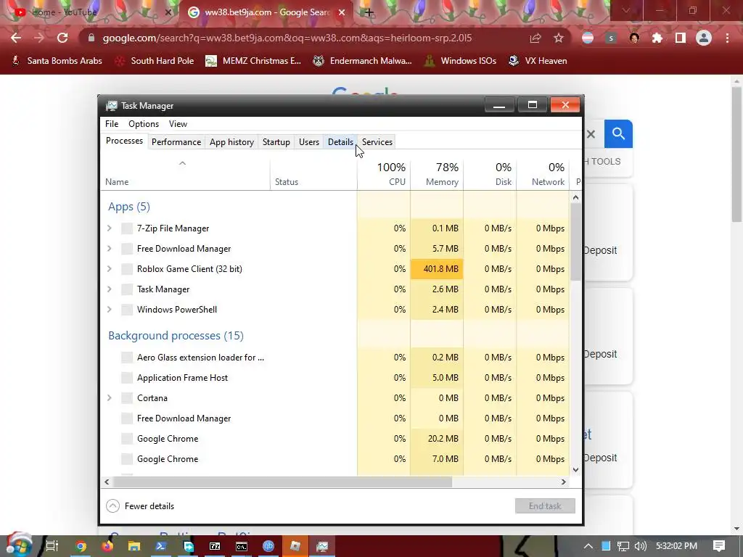
Task: Expand the Free Download Manager app entry
Action: tap(110, 249)
